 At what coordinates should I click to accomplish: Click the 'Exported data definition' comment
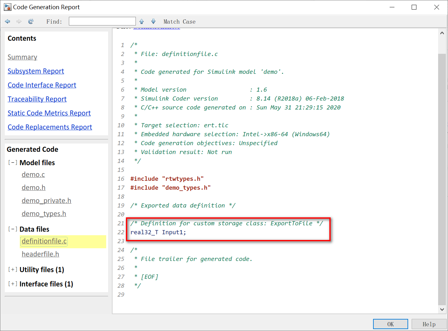[x=183, y=206]
